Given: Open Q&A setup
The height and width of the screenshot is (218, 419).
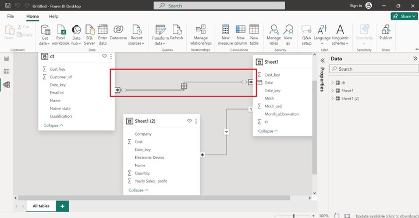Looking at the screenshot, I should [307, 35].
